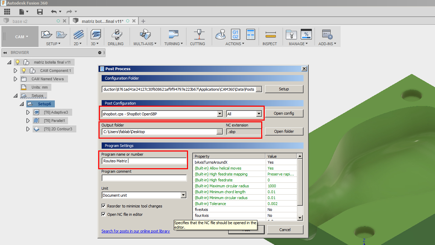
Task: Browse for the Configuration Folder path
Action: (259, 89)
